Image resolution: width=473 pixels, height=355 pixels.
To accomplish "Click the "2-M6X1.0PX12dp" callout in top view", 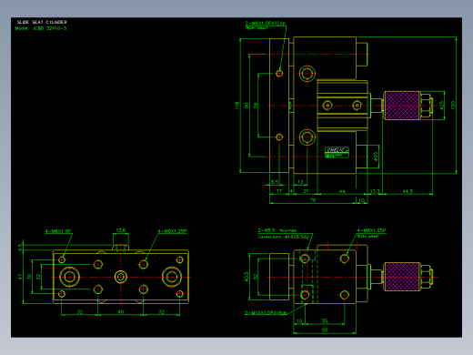I will (266, 23).
